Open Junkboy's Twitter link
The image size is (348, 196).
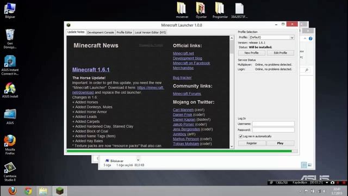click(x=179, y=134)
